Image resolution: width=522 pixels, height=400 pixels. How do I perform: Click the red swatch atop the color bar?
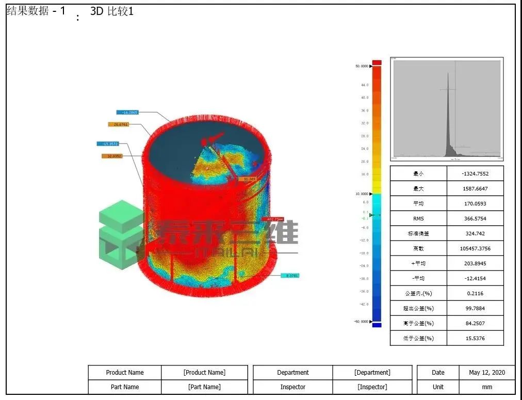[377, 62]
